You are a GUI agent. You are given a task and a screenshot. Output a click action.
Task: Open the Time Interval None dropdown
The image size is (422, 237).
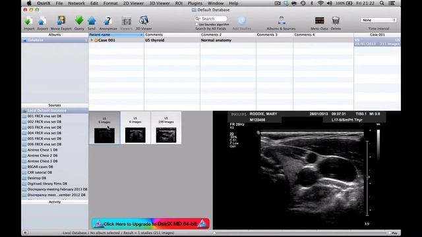click(378, 20)
